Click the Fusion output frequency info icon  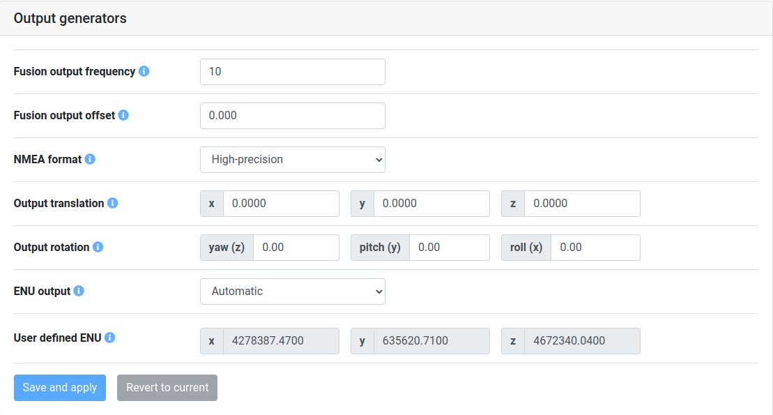click(x=144, y=71)
